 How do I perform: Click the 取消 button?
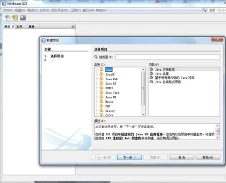[182, 158]
